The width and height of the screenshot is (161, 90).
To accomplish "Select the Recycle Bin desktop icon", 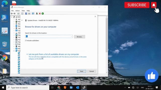I will (5, 45).
